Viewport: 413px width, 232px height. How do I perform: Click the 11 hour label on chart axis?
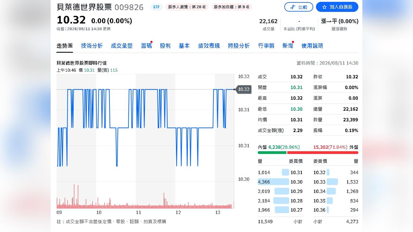coord(138,212)
